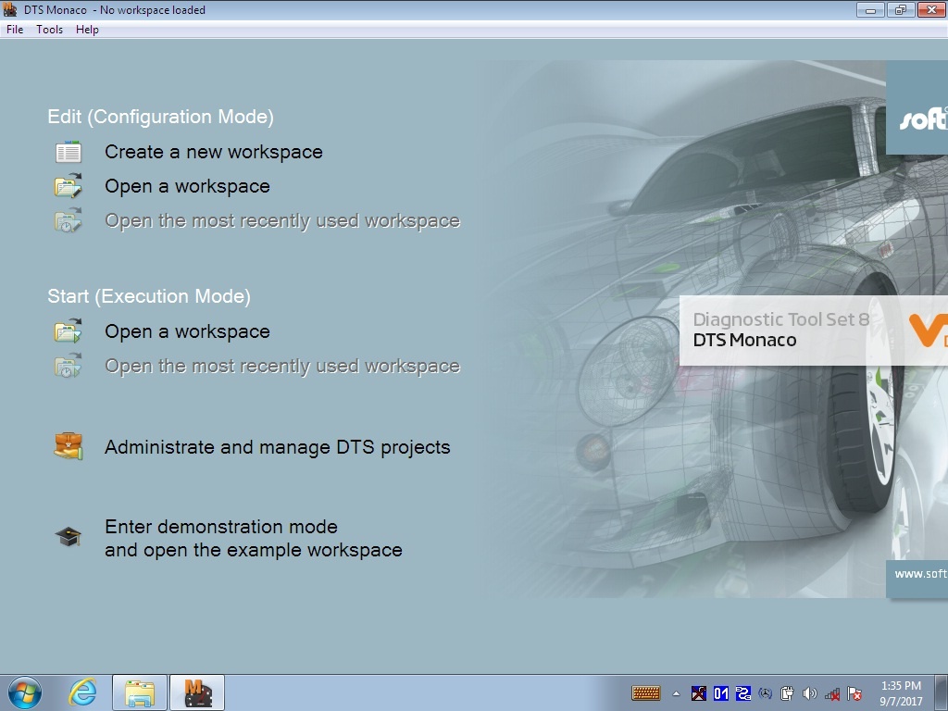Launch Internet Explorer from the taskbar
Image resolution: width=948 pixels, height=711 pixels.
pos(83,692)
